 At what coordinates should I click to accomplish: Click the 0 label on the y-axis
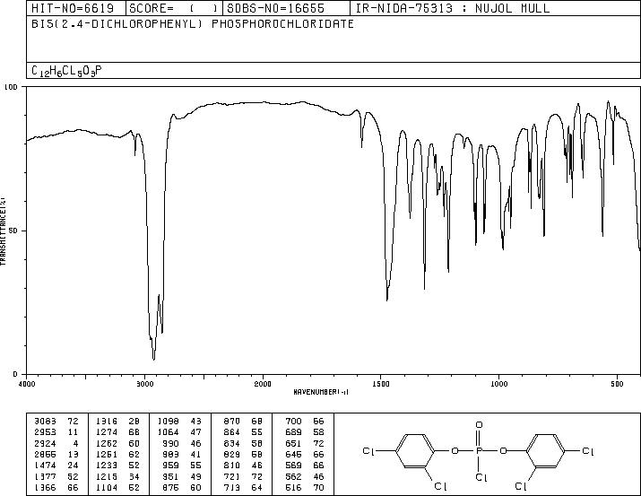[15, 374]
